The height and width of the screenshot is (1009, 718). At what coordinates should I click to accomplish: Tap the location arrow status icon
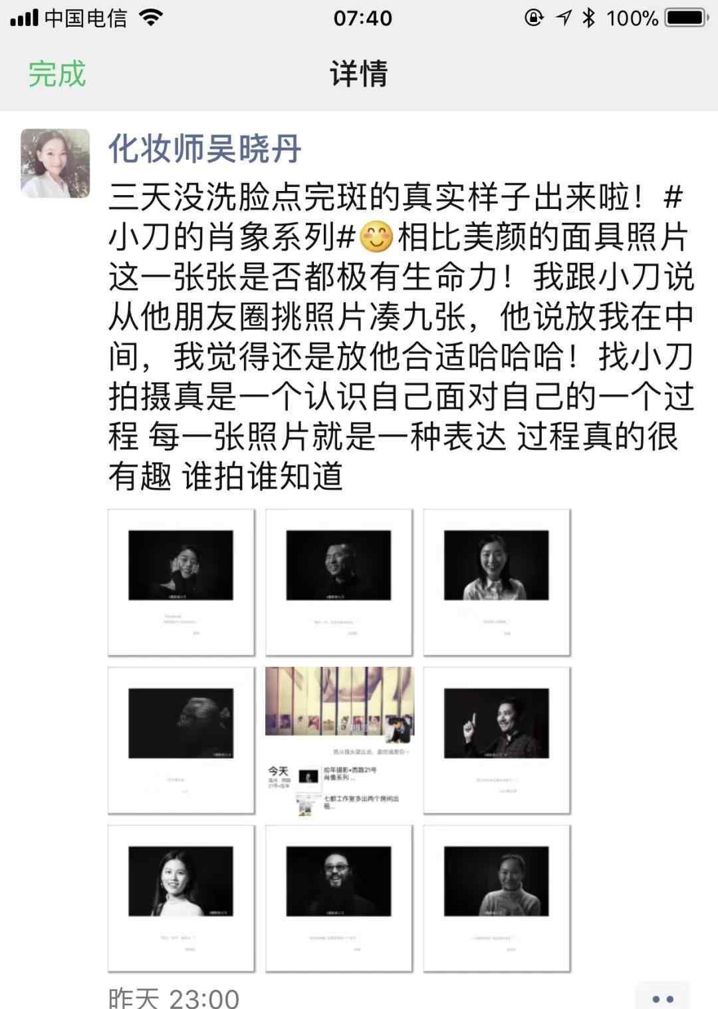[x=564, y=18]
